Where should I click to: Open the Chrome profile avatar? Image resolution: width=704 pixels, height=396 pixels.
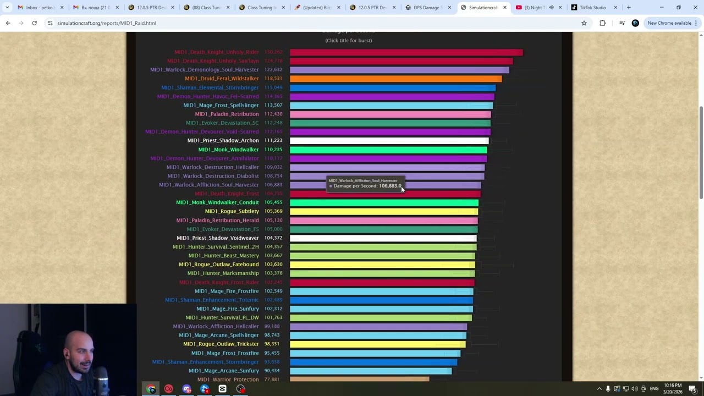tap(635, 23)
